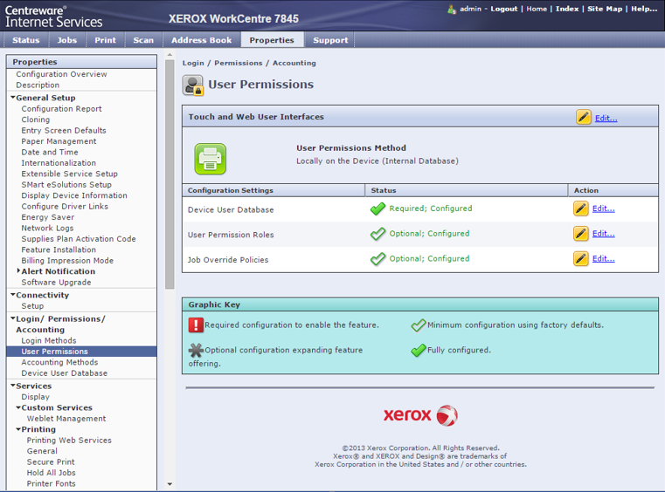Click the Logout link in the header
Viewport: 665px width, 492px height.
(x=503, y=9)
